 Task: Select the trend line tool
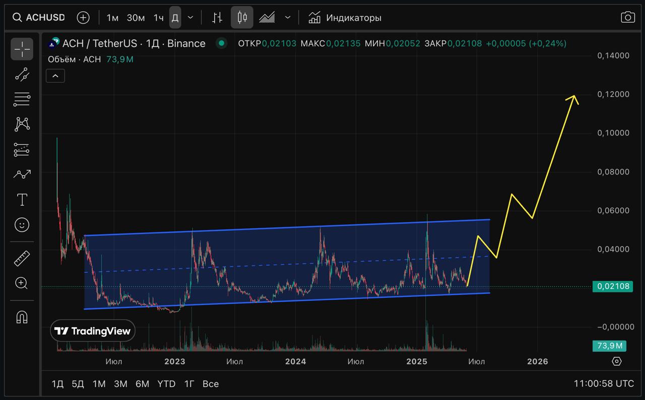[22, 74]
